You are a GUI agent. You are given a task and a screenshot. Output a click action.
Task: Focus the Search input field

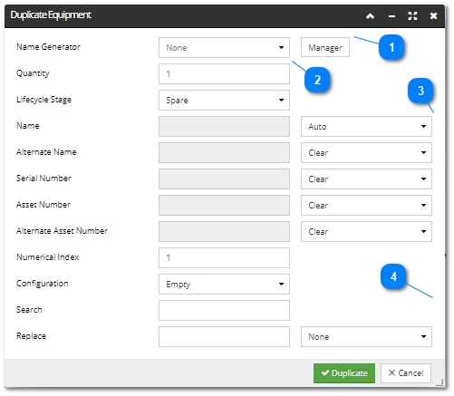pos(224,310)
